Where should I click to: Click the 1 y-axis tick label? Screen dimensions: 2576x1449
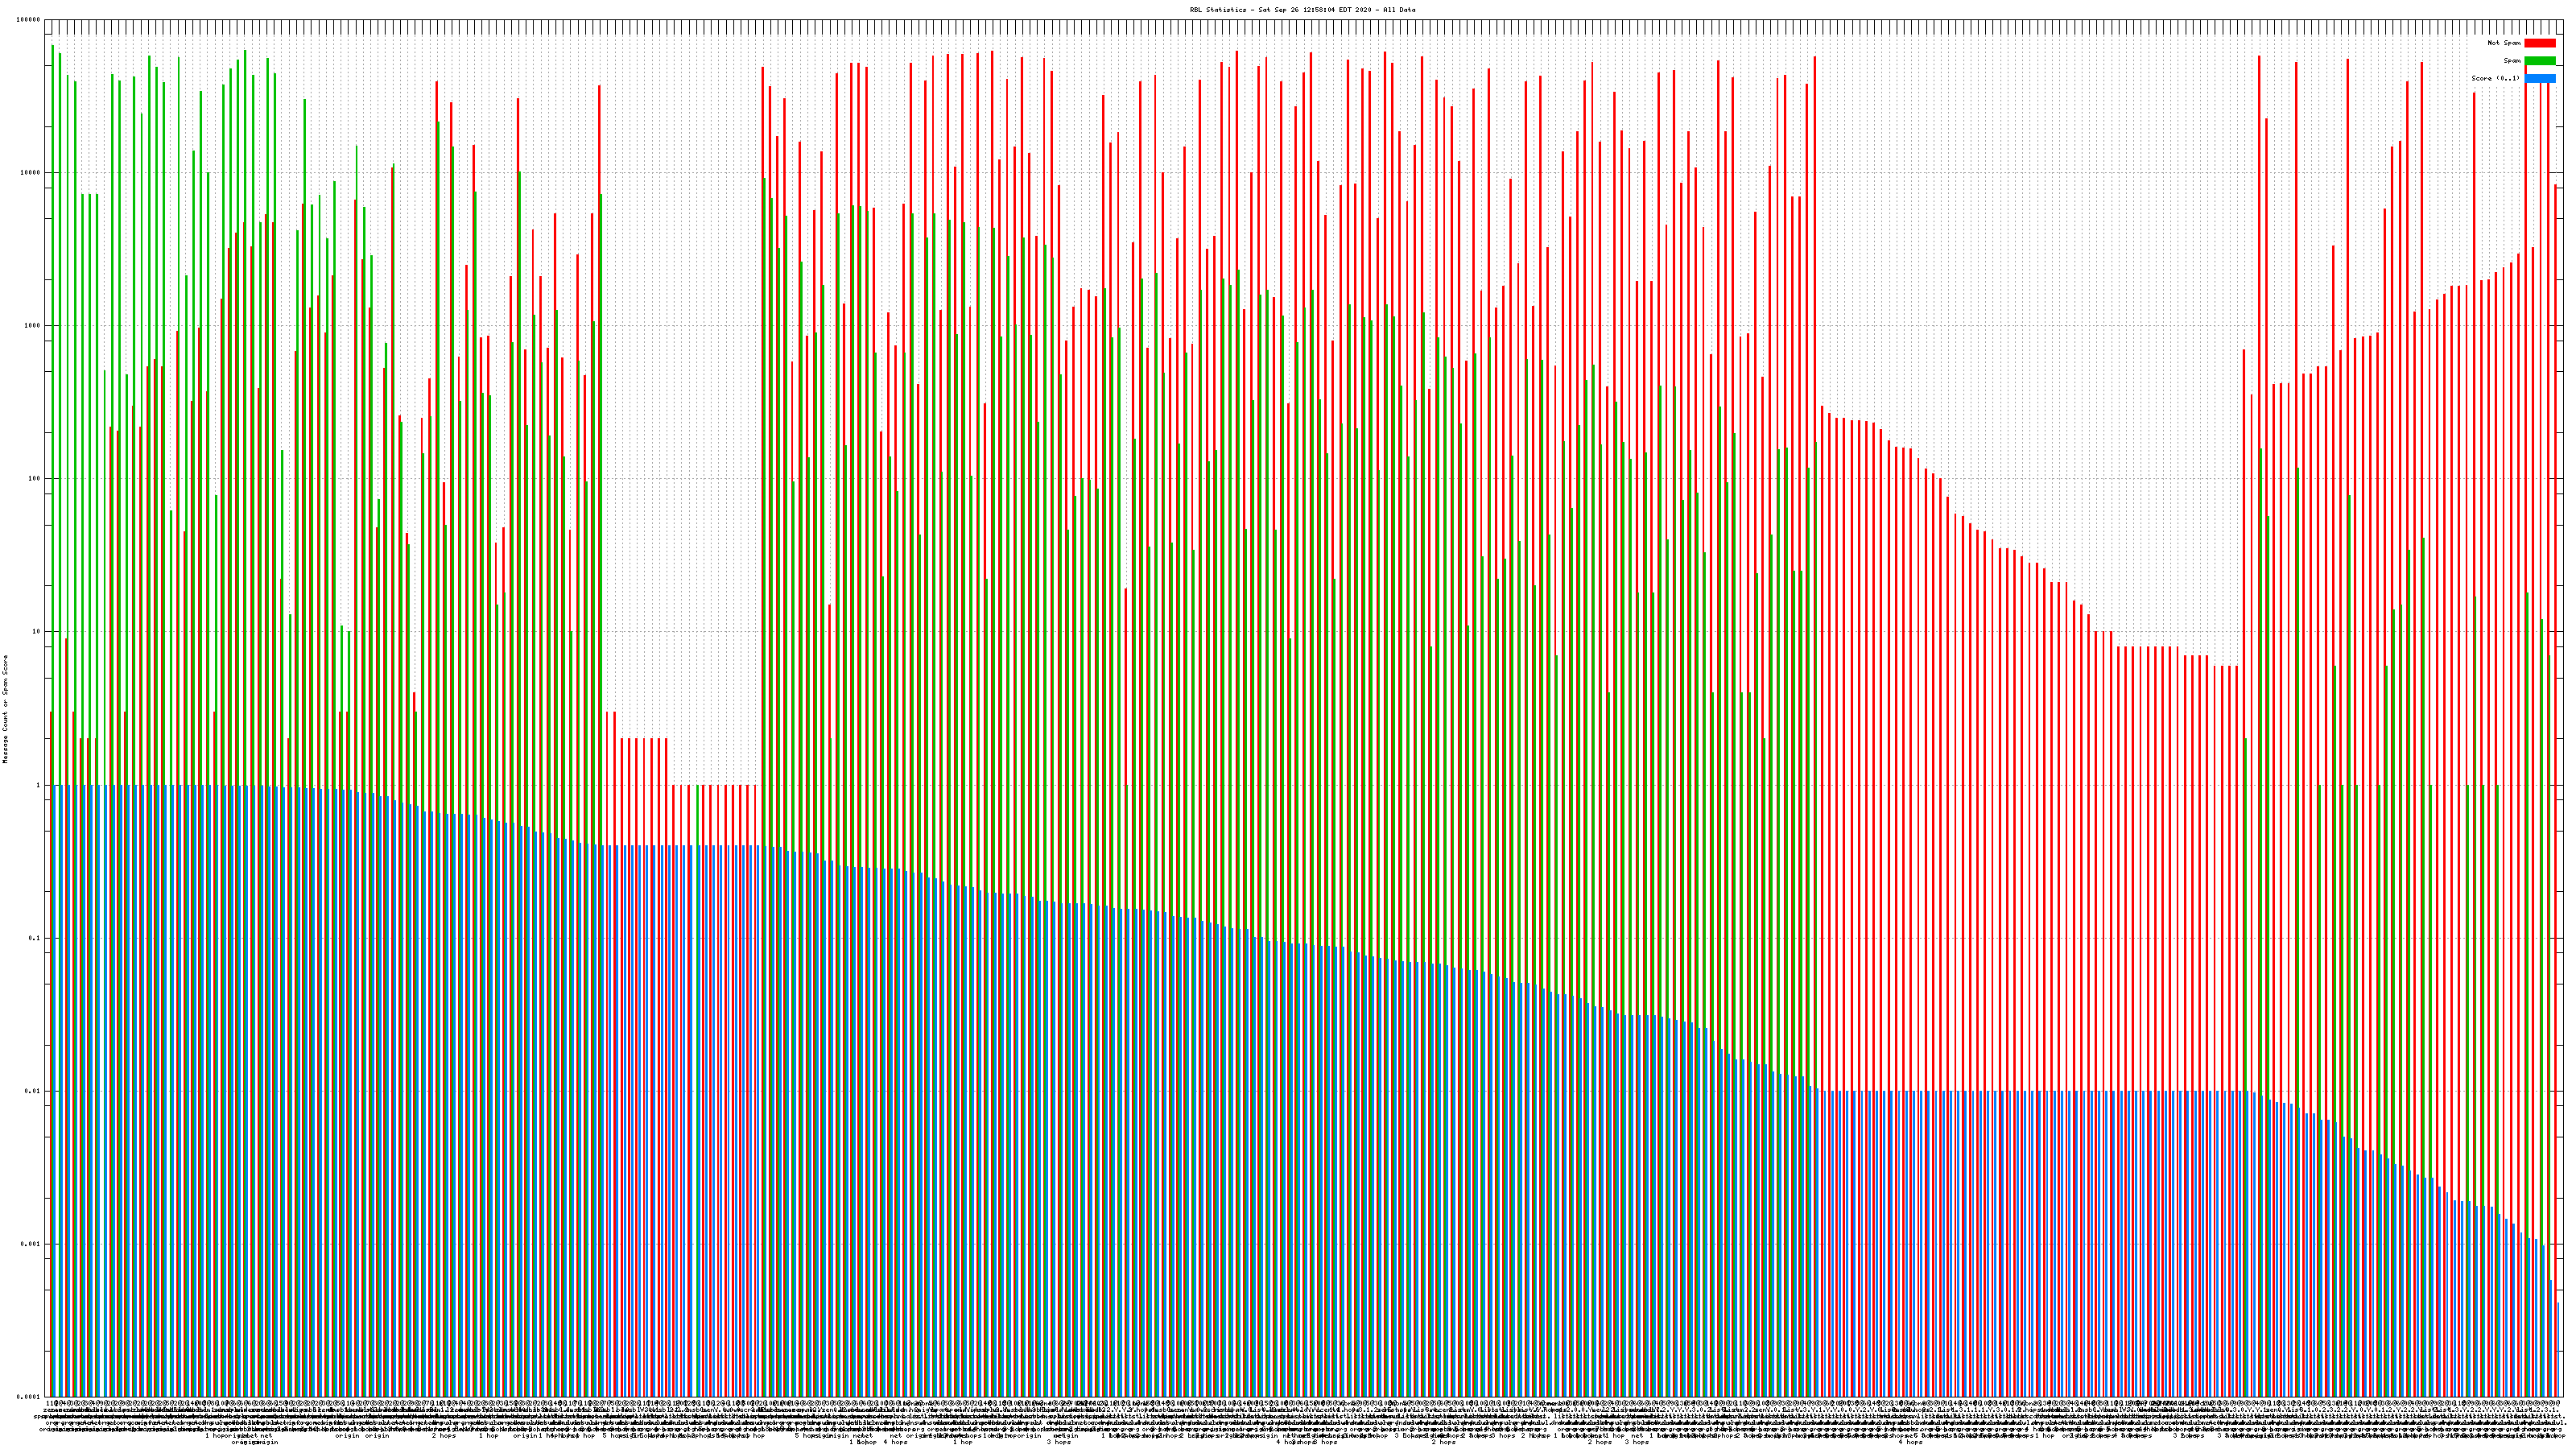click(x=39, y=785)
